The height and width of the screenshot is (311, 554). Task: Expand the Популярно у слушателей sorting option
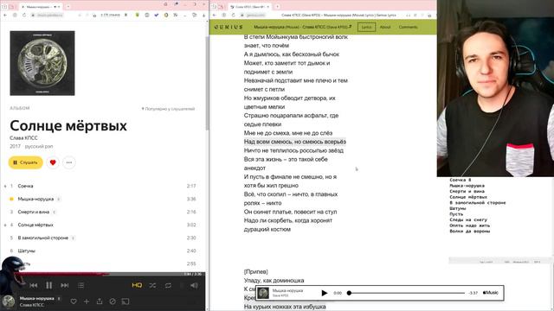[x=168, y=109]
